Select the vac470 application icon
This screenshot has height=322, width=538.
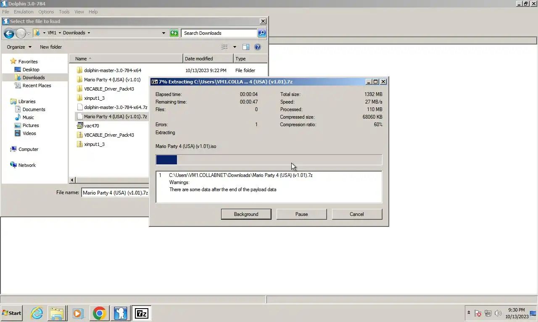[x=79, y=126]
